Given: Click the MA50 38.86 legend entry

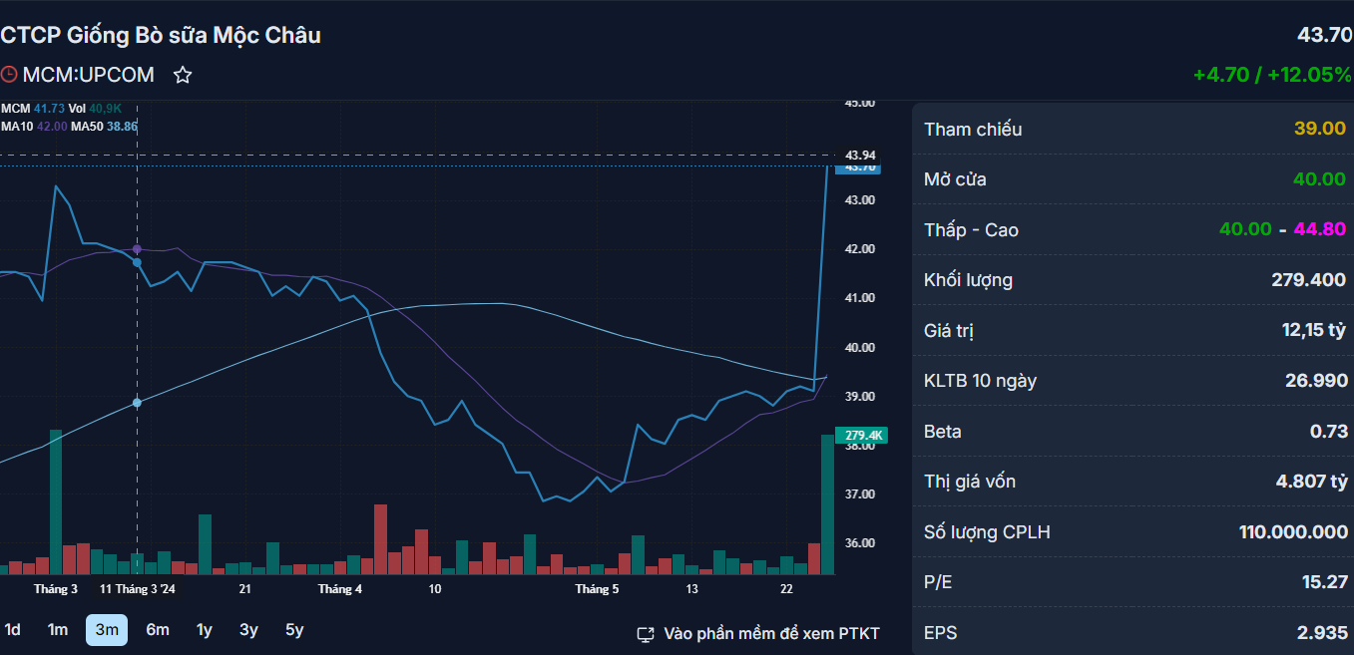Looking at the screenshot, I should pos(105,127).
